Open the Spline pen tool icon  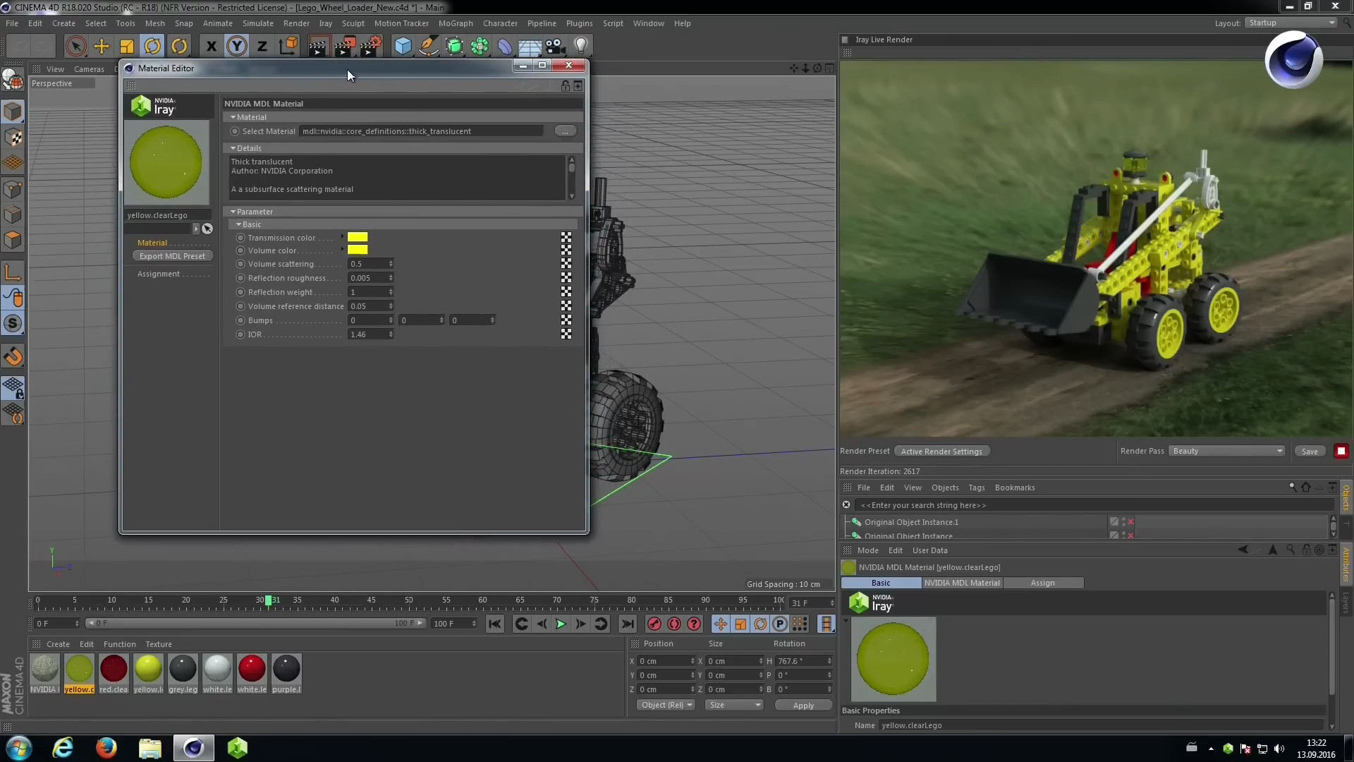tap(428, 47)
